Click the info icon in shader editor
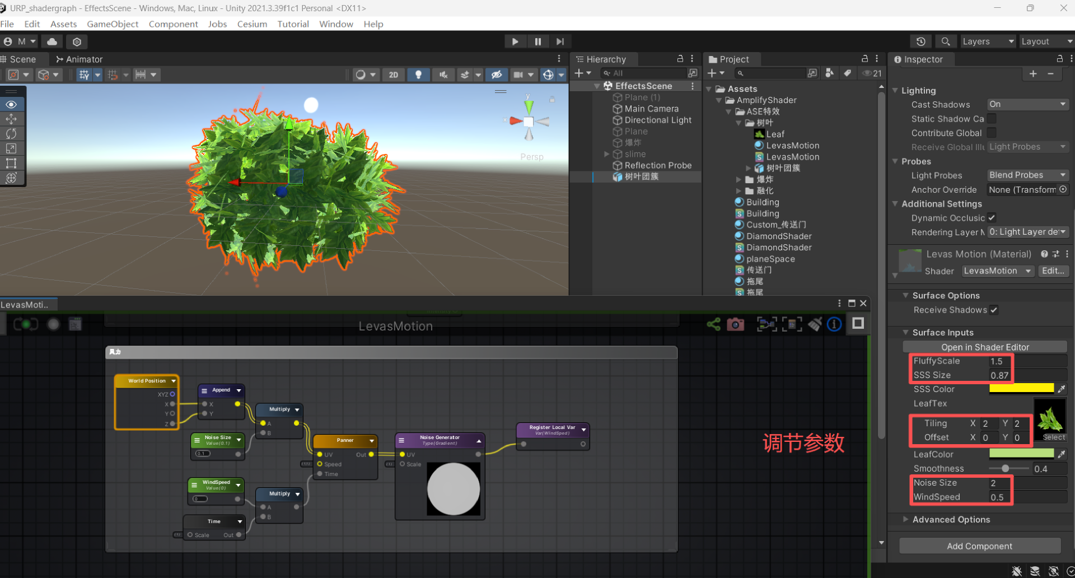1075x578 pixels. pyautogui.click(x=834, y=324)
